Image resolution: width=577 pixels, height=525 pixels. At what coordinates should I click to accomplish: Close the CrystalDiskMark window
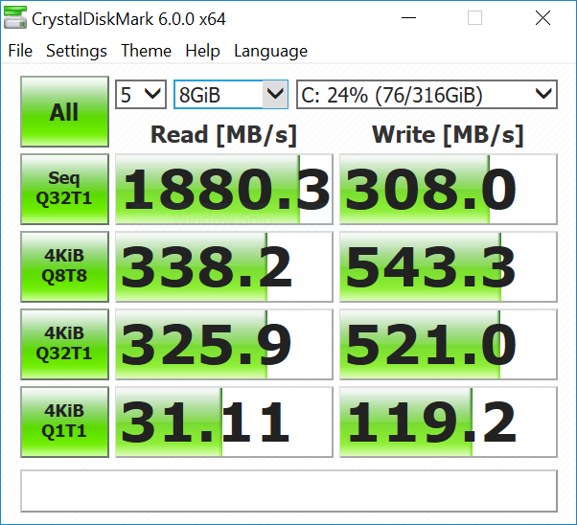pos(542,17)
